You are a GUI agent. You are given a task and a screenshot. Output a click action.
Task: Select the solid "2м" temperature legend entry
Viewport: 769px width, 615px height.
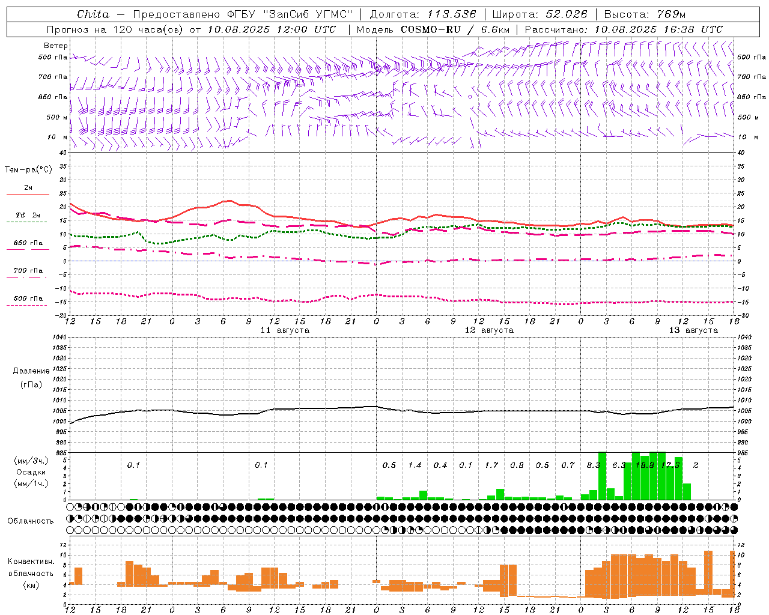pos(28,187)
